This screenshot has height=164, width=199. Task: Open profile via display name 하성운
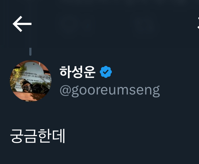click(x=77, y=72)
